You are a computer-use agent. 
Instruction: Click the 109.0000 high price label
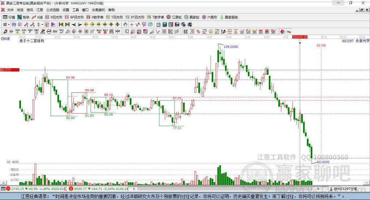tap(231, 47)
